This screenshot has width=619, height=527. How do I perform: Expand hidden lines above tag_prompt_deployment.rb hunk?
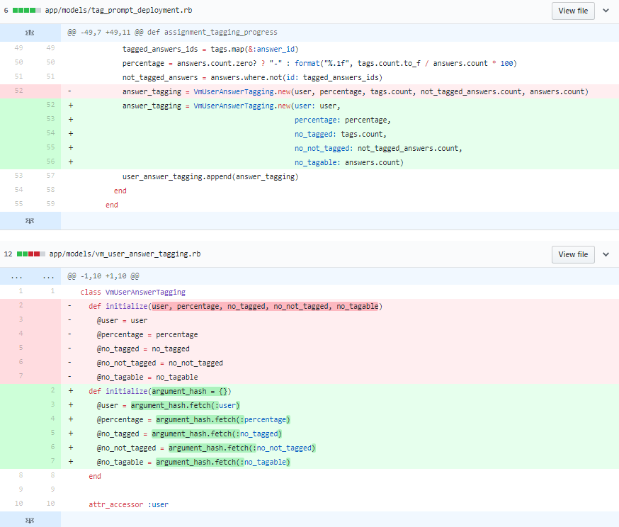click(30, 33)
